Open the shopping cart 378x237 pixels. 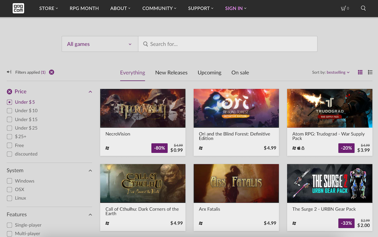point(344,8)
